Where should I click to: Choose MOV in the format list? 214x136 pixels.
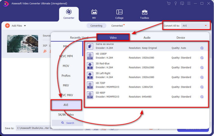point(66,66)
